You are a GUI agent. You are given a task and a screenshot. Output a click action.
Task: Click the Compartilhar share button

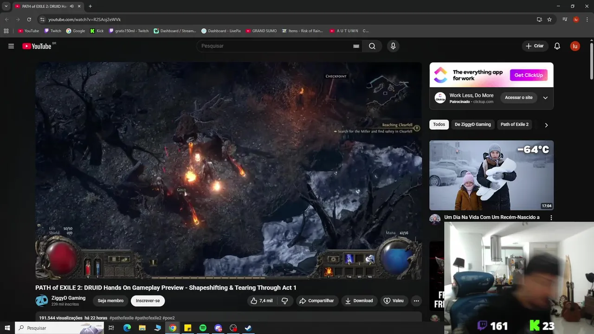(x=316, y=301)
